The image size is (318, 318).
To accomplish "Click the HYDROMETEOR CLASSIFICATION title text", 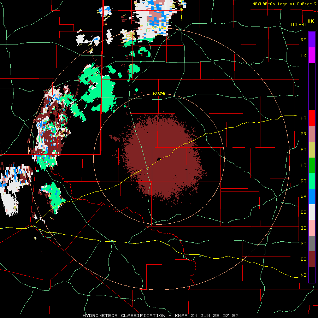I will (124, 316).
